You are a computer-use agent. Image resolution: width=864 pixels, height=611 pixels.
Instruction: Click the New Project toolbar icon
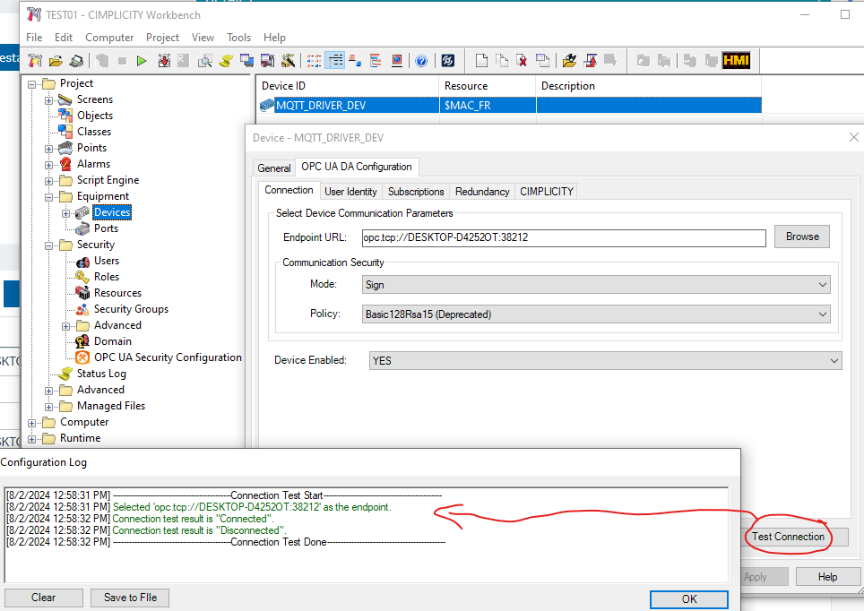point(35,61)
